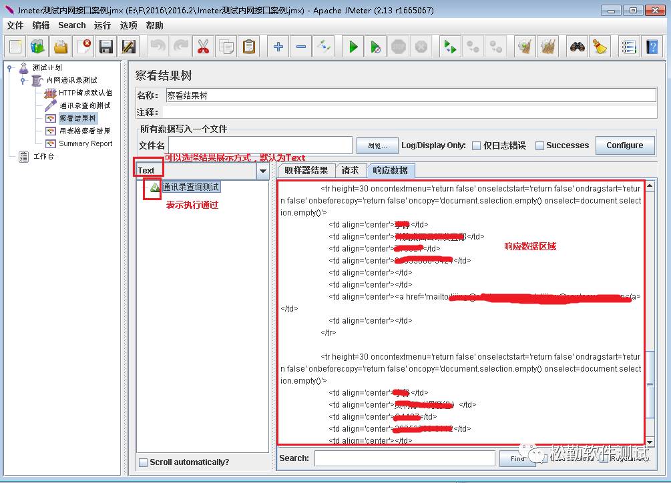Click the 注释 comment input field
The height and width of the screenshot is (483, 671).
click(410, 112)
